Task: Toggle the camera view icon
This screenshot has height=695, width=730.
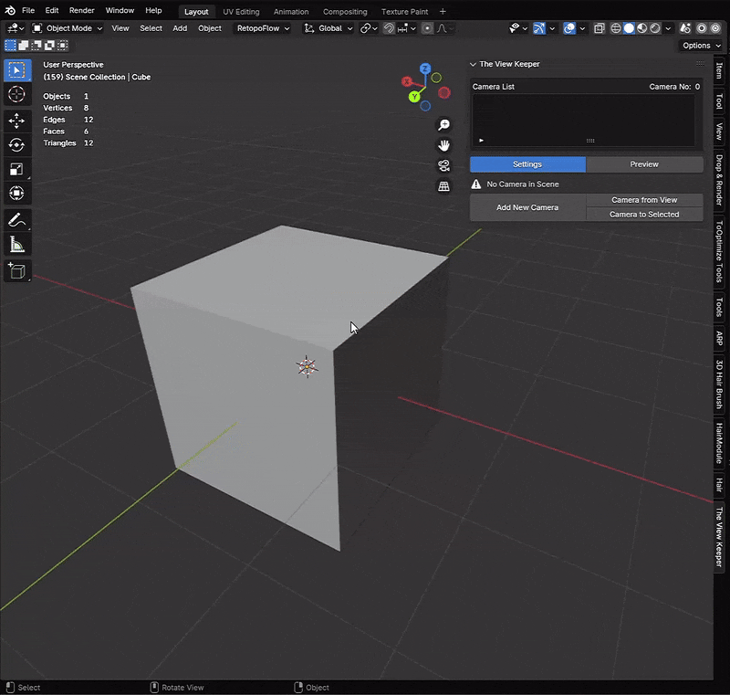Action: [x=443, y=165]
